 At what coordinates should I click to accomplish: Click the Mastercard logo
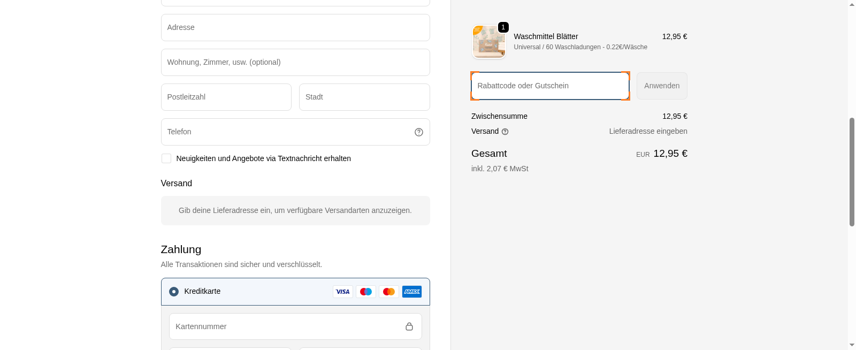pyautogui.click(x=389, y=292)
